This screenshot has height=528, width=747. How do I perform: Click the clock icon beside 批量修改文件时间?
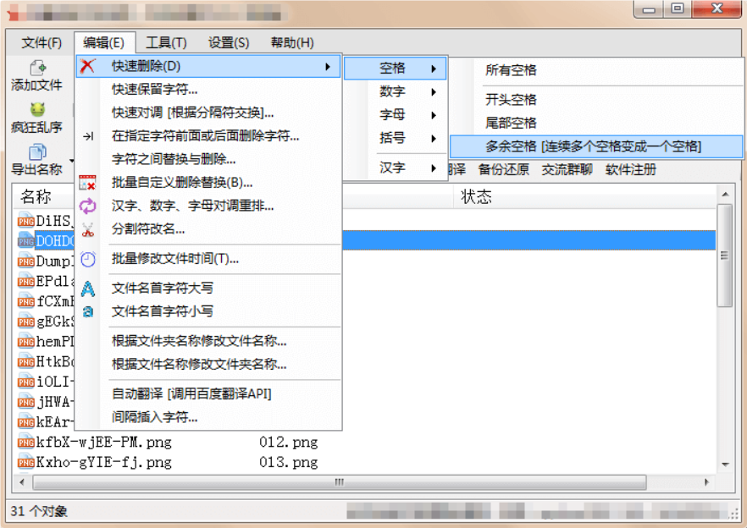[88, 259]
